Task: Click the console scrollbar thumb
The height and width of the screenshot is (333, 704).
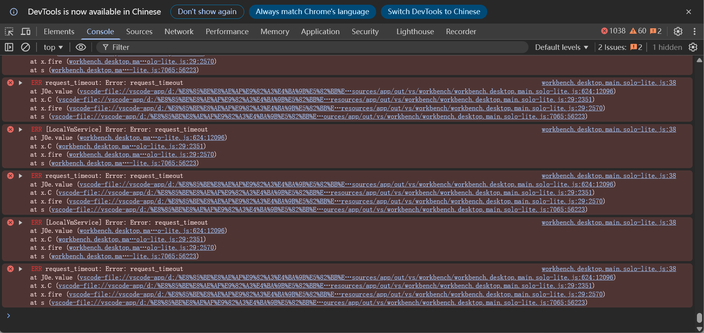Action: tap(699, 318)
